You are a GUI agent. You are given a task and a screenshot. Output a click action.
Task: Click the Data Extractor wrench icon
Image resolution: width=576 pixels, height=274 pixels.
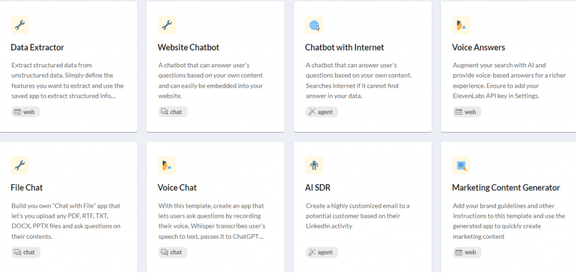[x=20, y=25]
